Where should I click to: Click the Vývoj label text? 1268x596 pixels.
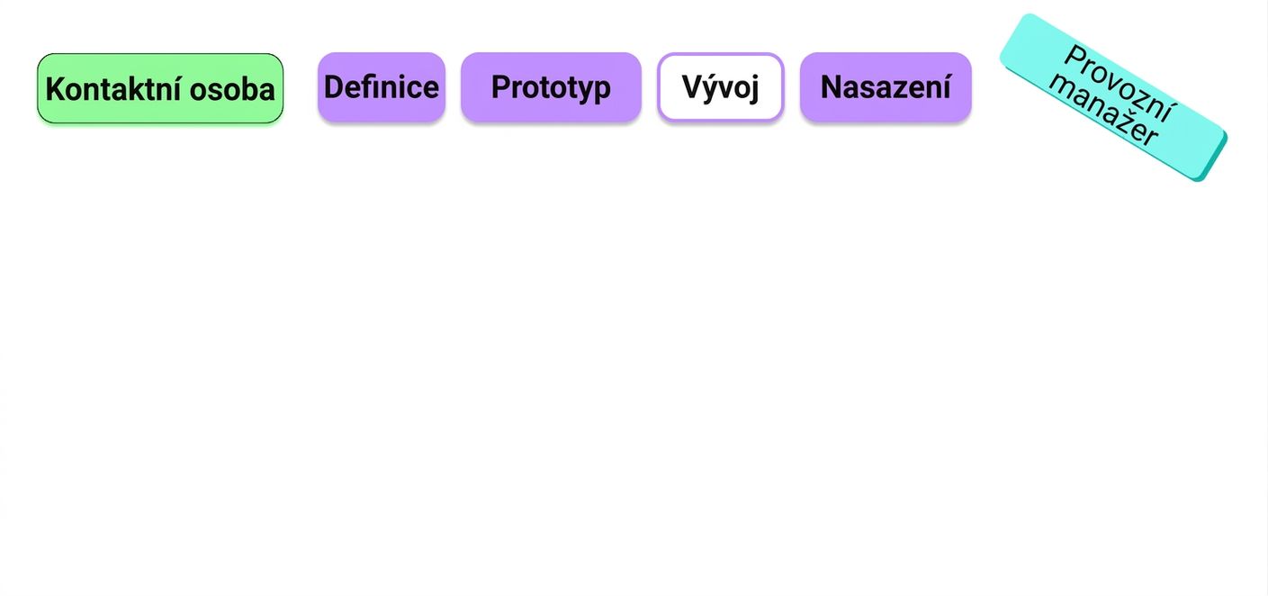click(721, 88)
